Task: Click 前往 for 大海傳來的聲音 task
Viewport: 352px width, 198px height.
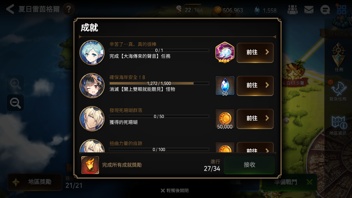Action: [x=255, y=53]
